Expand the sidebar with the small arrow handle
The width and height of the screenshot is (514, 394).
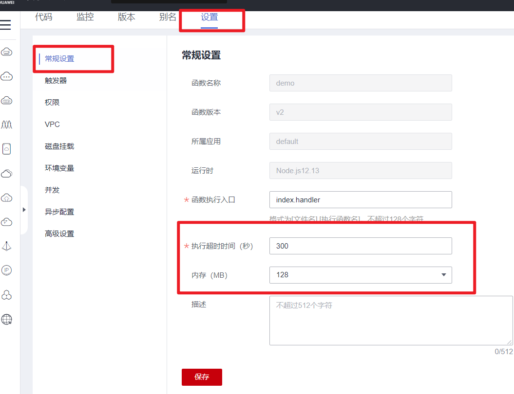click(x=24, y=210)
